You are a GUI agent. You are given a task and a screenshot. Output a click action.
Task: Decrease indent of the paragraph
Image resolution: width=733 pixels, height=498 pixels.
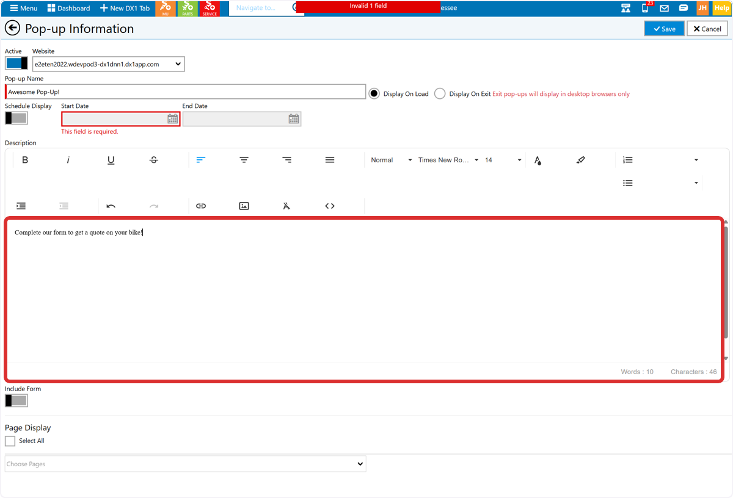[64, 206]
